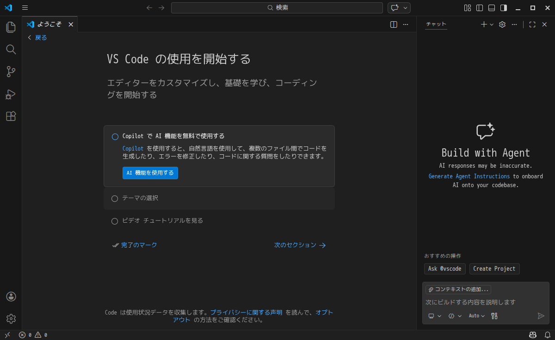Click AI 機能を使用する button
The width and height of the screenshot is (555, 340).
(x=150, y=173)
